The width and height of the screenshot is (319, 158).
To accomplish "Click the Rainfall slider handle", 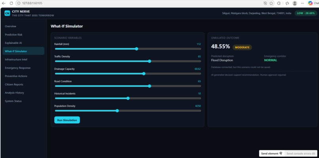I will (x=137, y=49).
